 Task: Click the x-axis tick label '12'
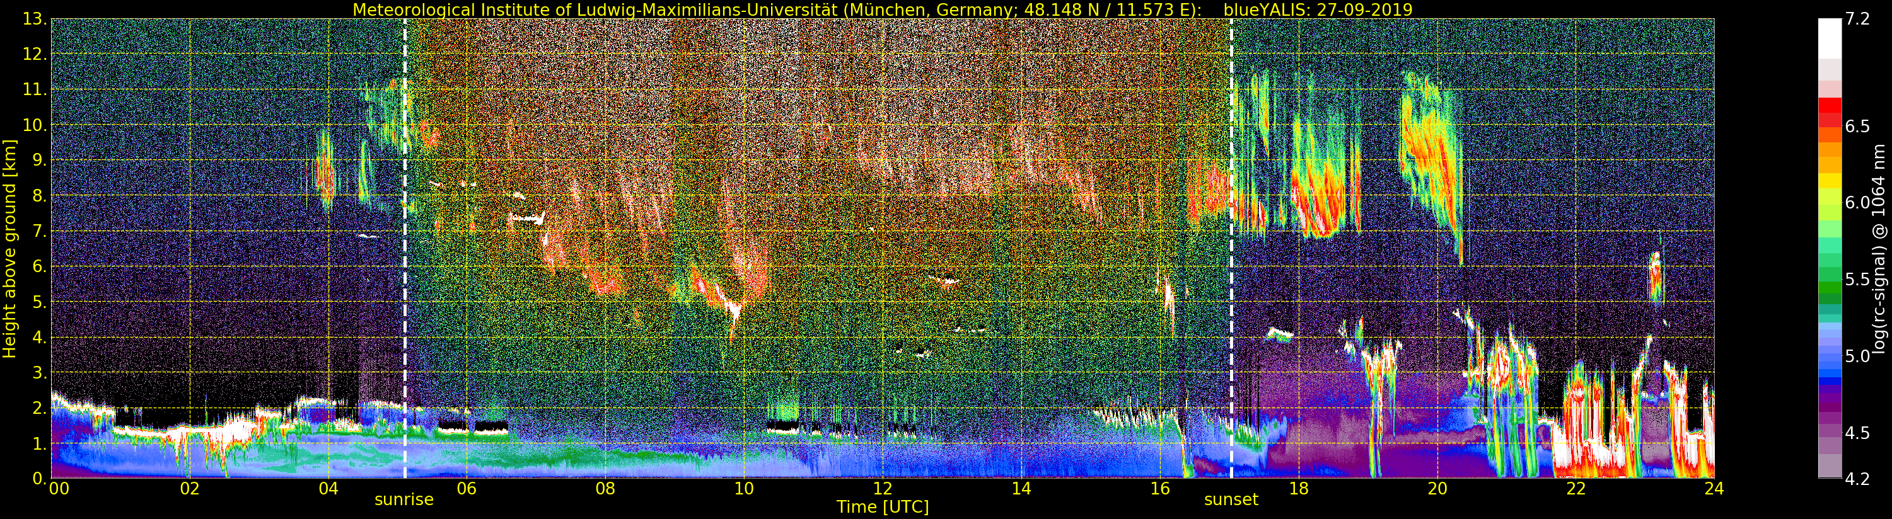point(883,488)
